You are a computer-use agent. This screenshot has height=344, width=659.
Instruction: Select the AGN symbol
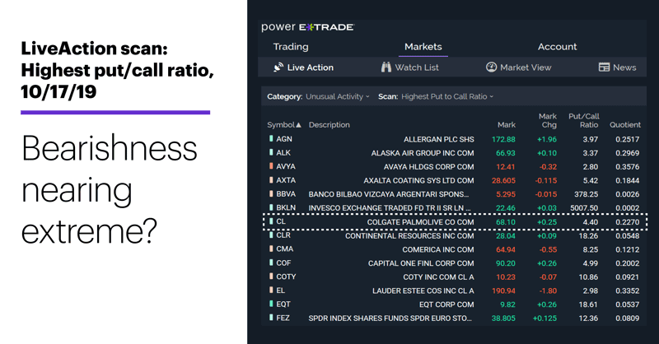pyautogui.click(x=284, y=138)
